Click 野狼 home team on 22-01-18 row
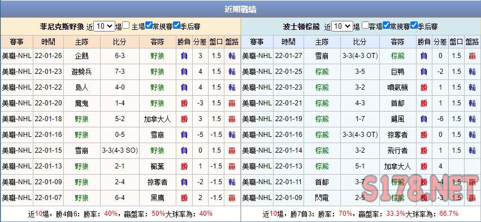This screenshot has height=222, width=481. click(x=81, y=119)
